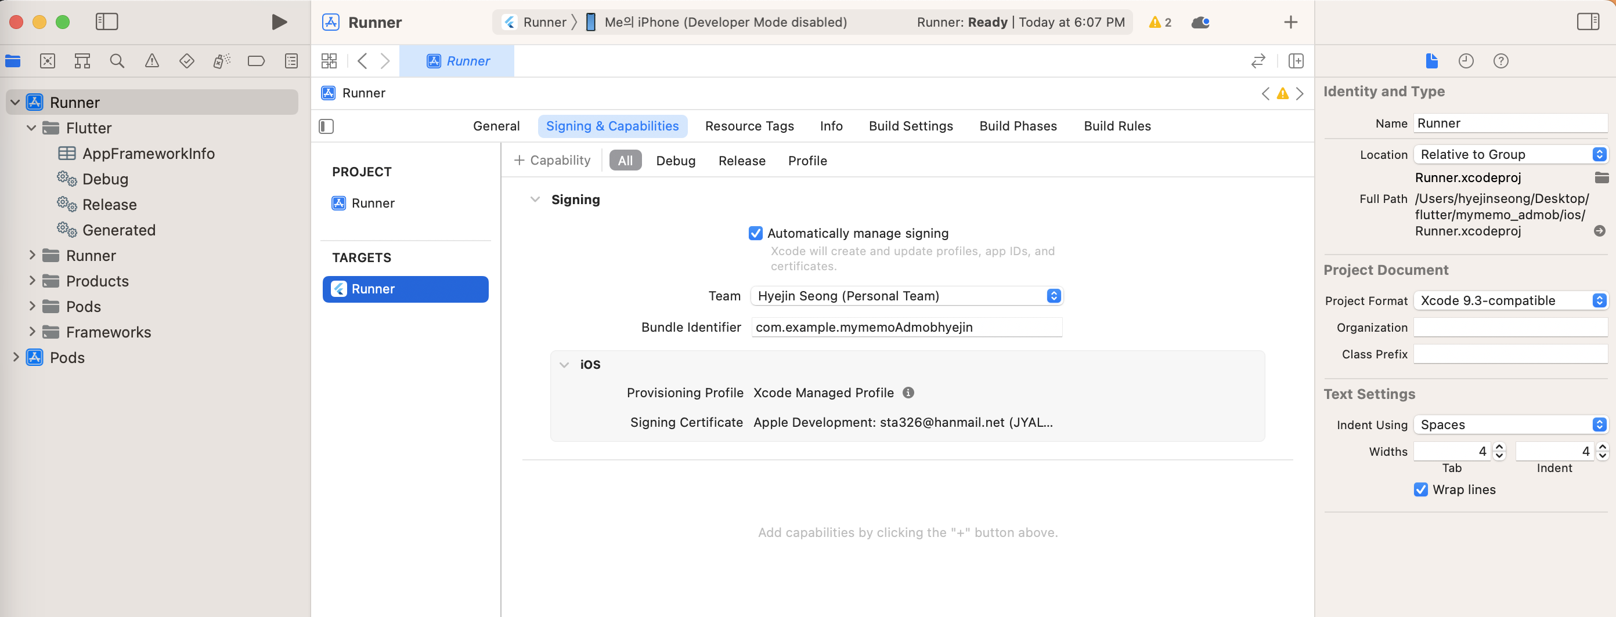Show the quick help inspector

coord(1500,61)
